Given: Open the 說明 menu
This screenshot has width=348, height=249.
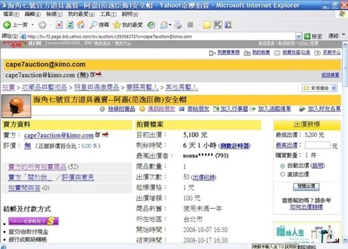Looking at the screenshot, I should click(x=130, y=14).
